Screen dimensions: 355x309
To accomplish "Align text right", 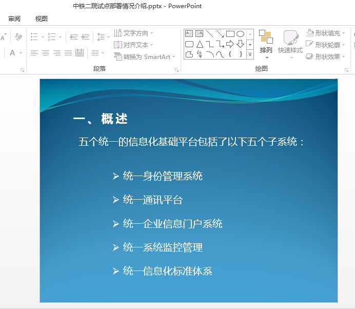I will click(x=57, y=53).
